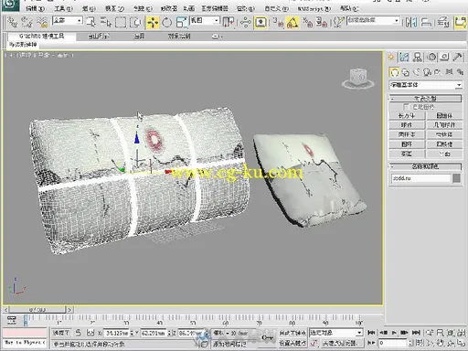
Task: Click the time slider right arrow
Action: [x=70, y=310]
